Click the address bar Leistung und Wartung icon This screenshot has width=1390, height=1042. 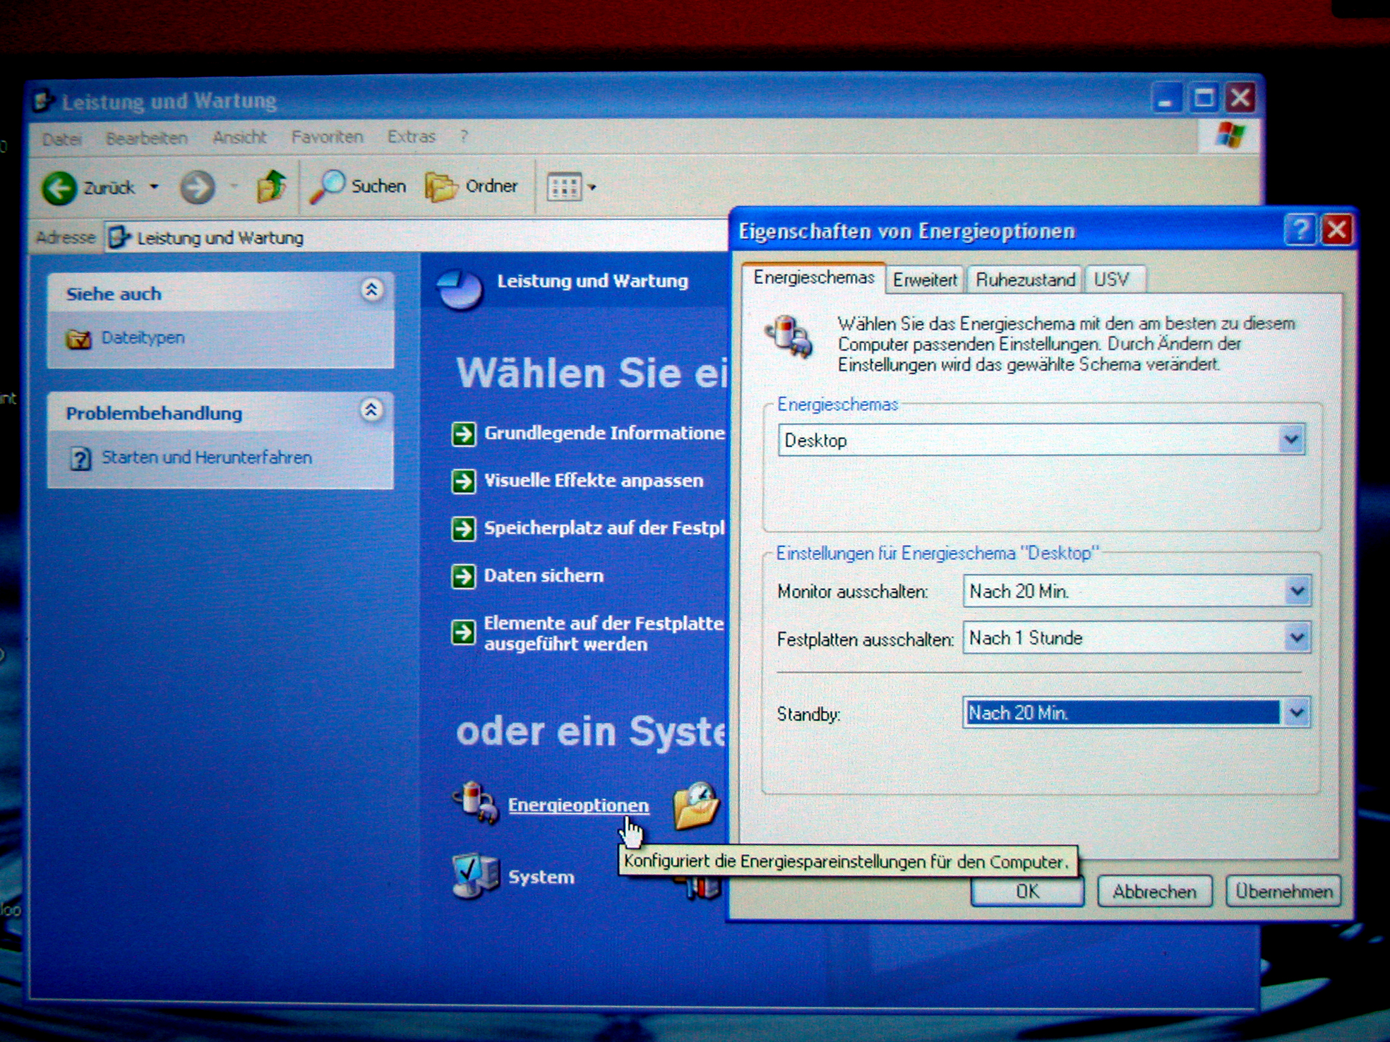119,237
